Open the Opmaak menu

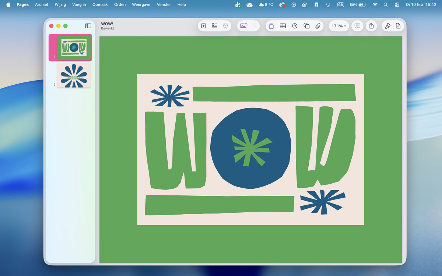point(100,5)
